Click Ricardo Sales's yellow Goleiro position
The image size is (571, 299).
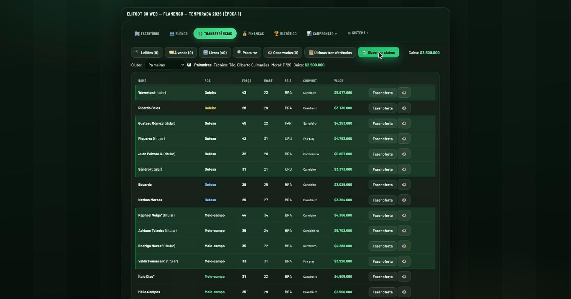point(210,108)
